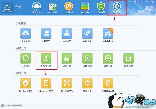Open the skin shirt icon
This screenshot has width=156, height=109.
(135, 2)
